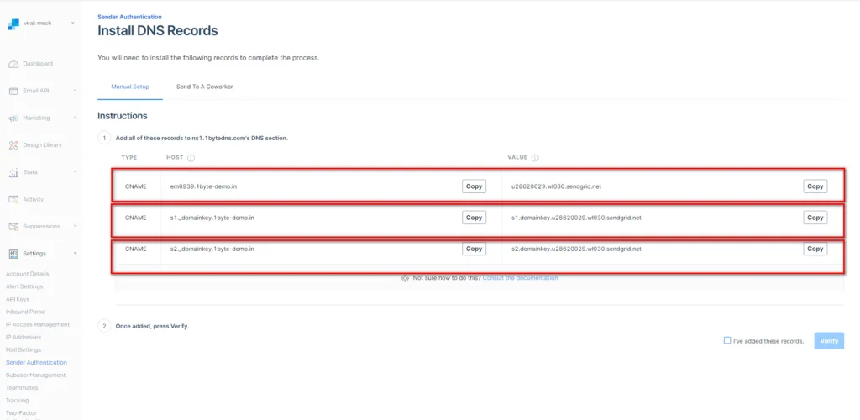Select host text s2._domainkey.1byte-demo.in
This screenshot has width=860, height=420.
(x=212, y=249)
